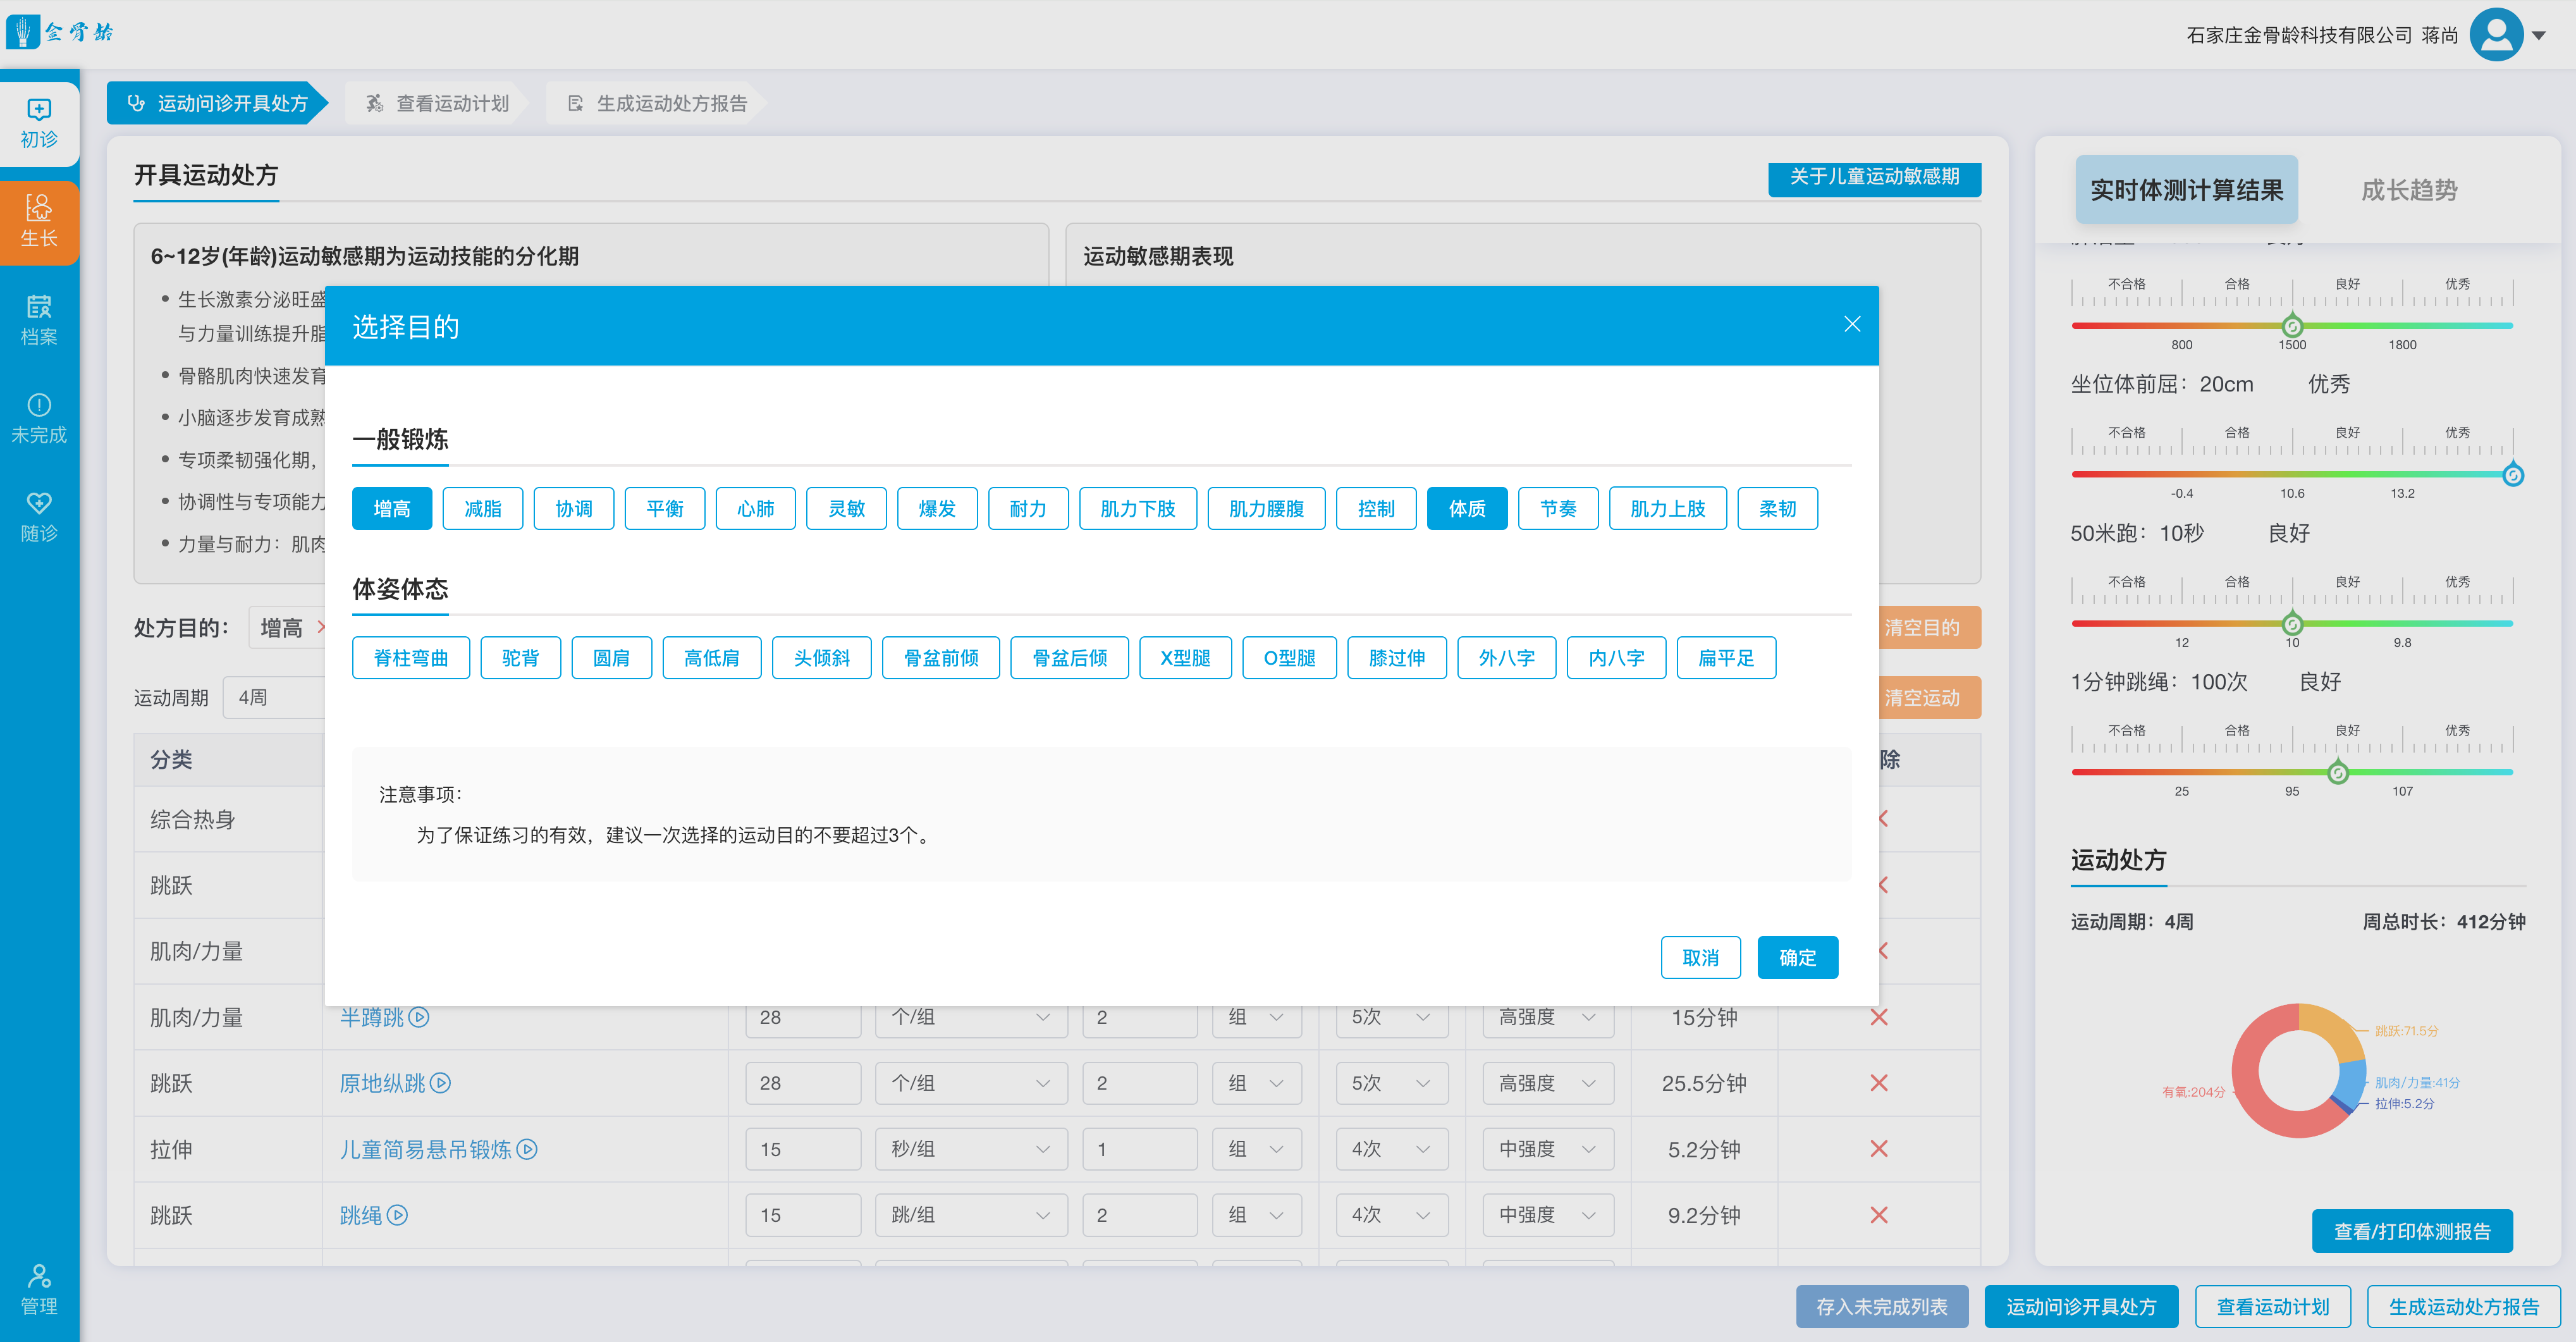The height and width of the screenshot is (1342, 2576).
Task: Delete the 原地纵跳 row
Action: point(1879,1083)
